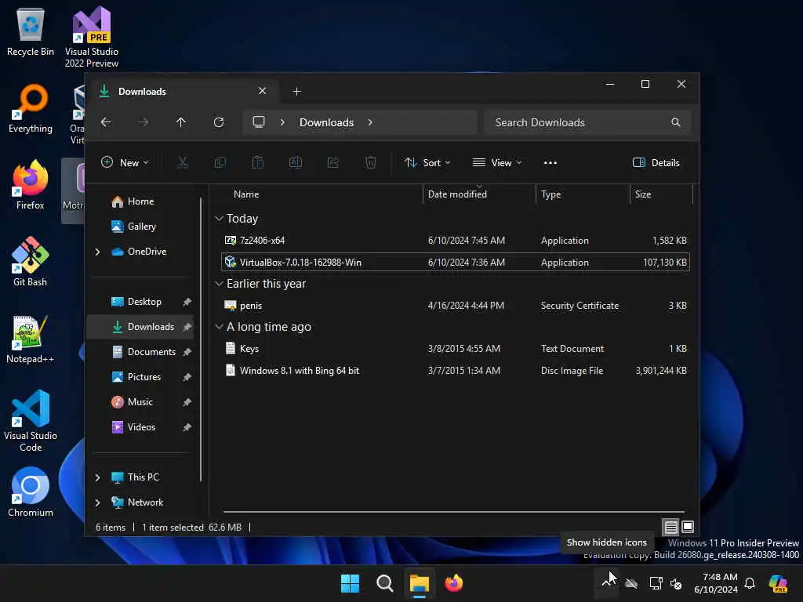
Task: Expand OneDrive in navigation pane
Action: [x=98, y=252]
